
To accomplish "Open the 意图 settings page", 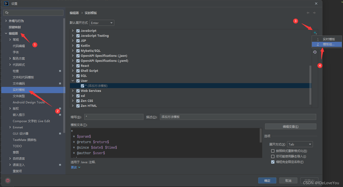I will (x=16, y=152).
